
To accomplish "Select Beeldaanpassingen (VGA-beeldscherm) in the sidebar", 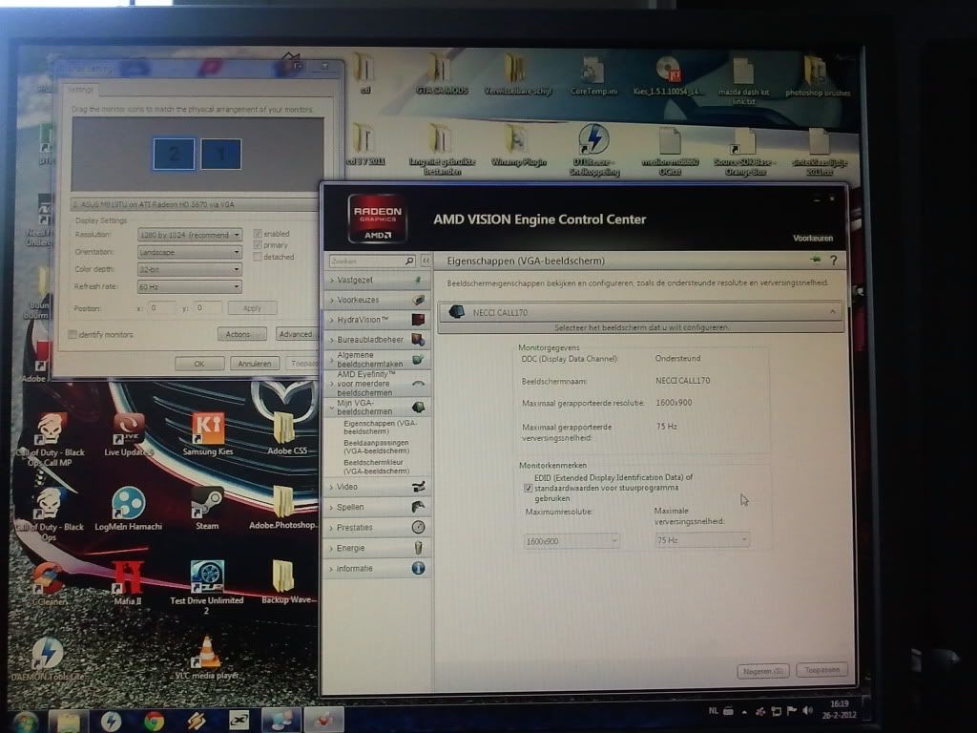I will [376, 447].
